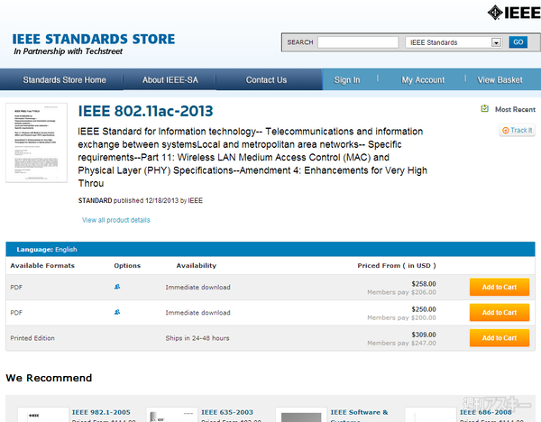Screen dimensions: 541x422
Task: Open Contact Us menu item
Action: (x=266, y=79)
